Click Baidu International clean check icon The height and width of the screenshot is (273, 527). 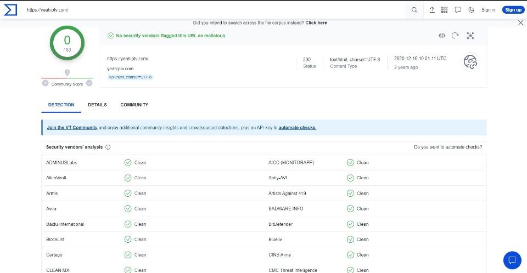click(x=128, y=224)
